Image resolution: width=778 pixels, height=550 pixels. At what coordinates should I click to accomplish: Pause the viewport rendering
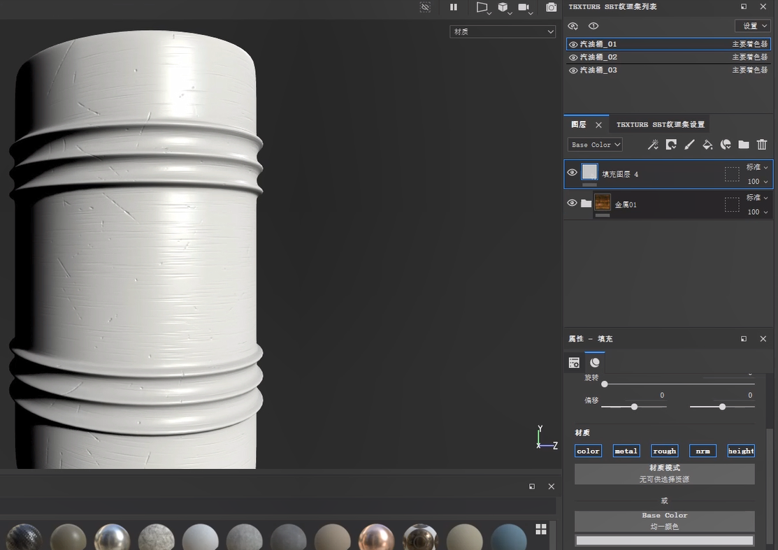(454, 7)
